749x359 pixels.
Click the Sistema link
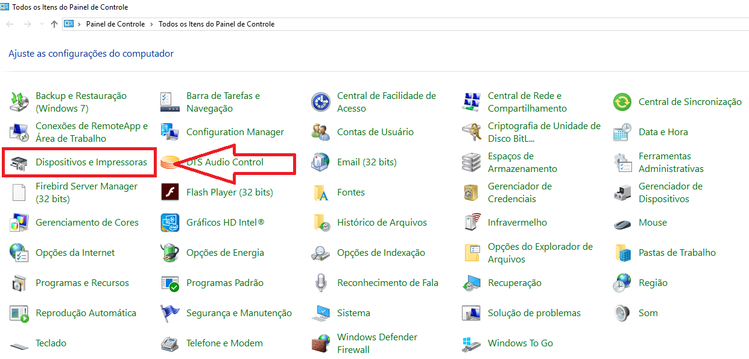[x=353, y=313]
